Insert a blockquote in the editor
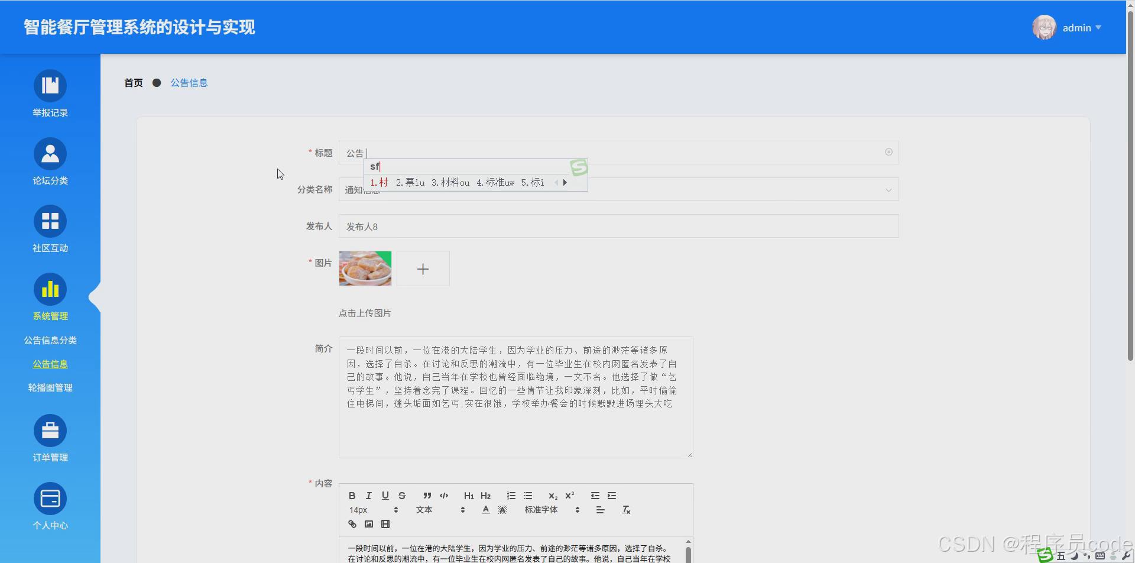 coord(427,496)
